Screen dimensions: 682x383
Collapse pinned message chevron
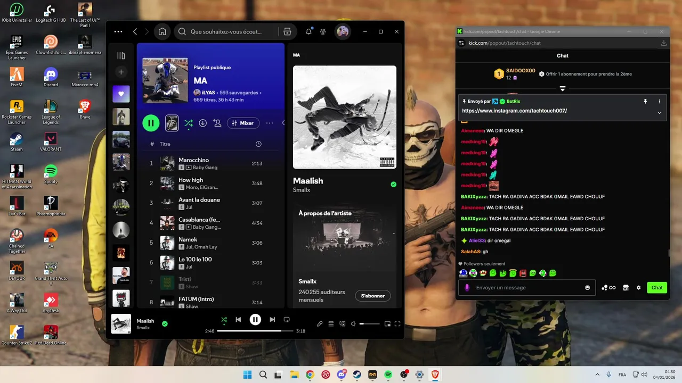pos(660,112)
